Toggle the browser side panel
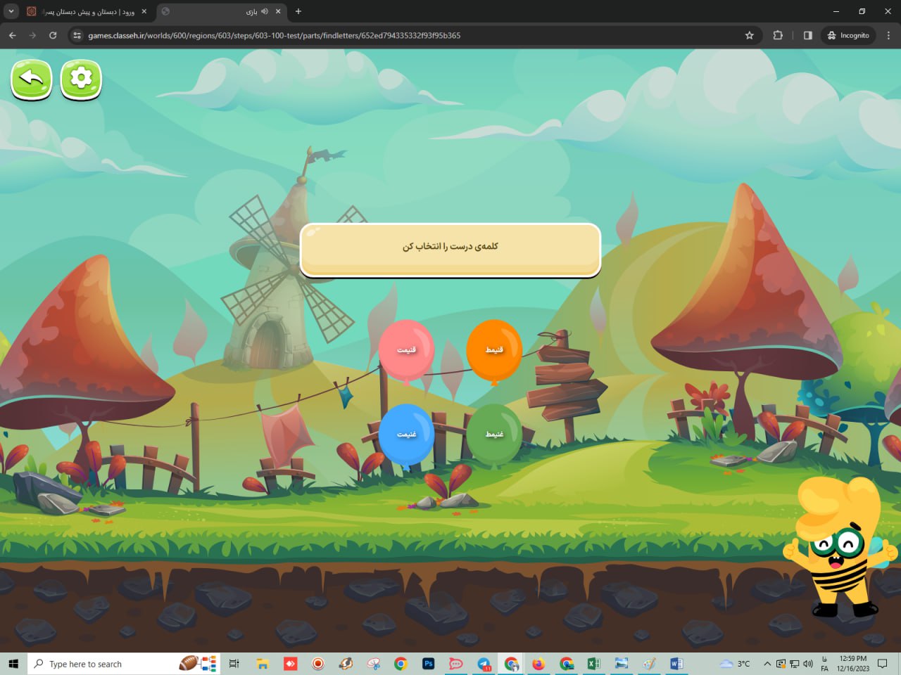The width and height of the screenshot is (901, 675). 807,35
